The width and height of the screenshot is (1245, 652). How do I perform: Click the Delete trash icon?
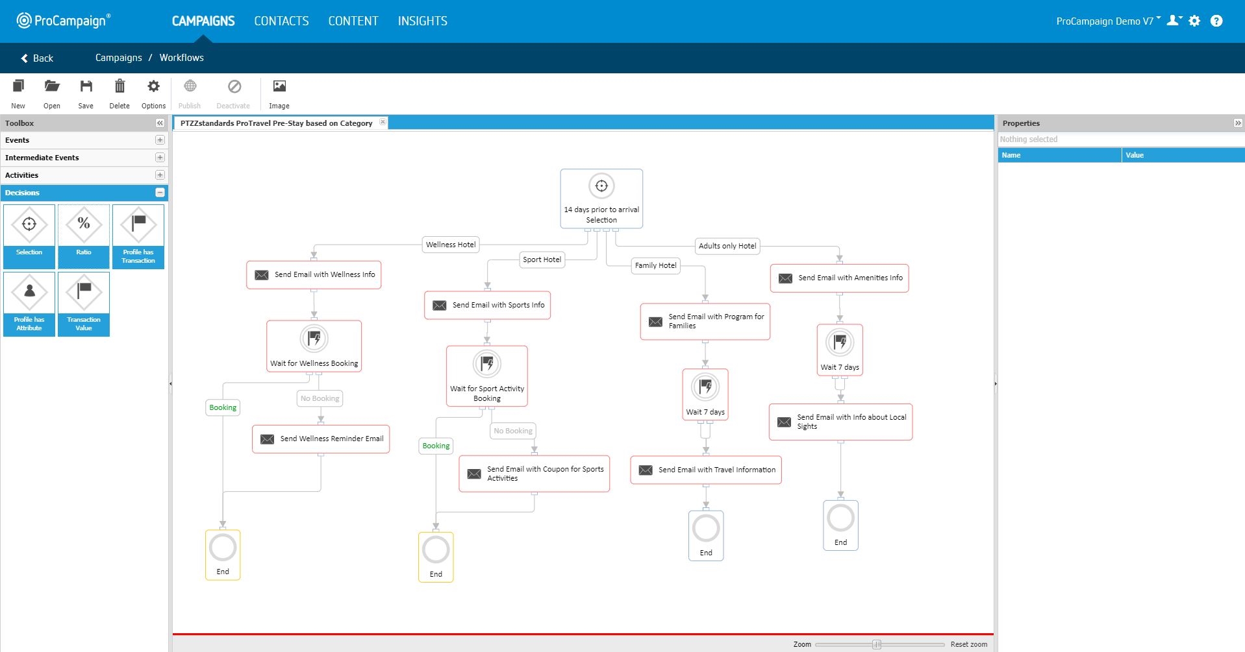119,93
